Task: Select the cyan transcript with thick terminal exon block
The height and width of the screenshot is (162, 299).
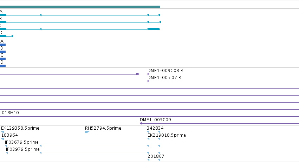Action: pyautogui.click(x=80, y=29)
